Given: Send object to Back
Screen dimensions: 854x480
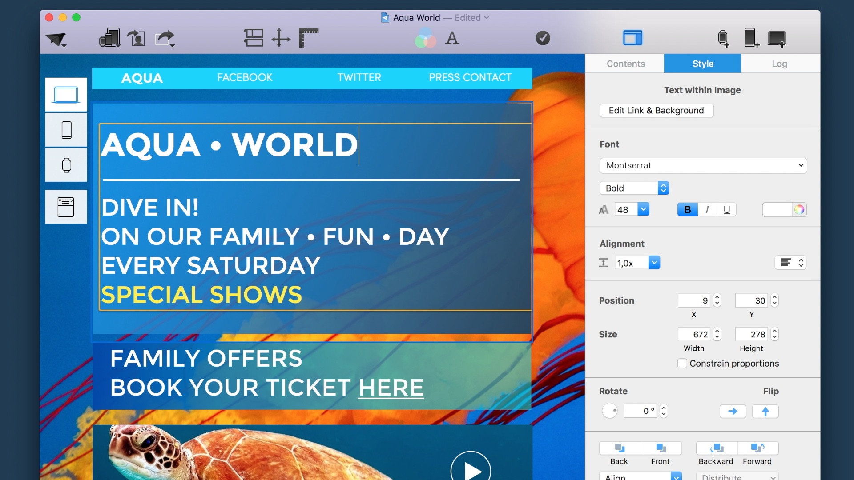Looking at the screenshot, I should point(620,448).
